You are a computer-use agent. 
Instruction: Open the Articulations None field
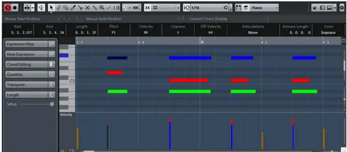point(253,33)
